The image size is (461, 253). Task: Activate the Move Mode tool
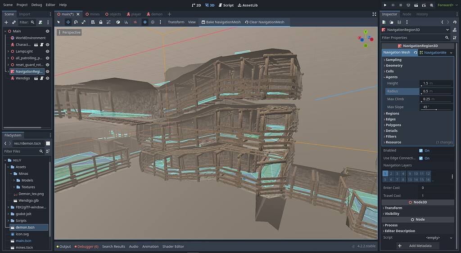pos(68,22)
